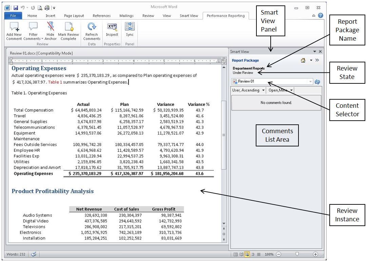This screenshot has width=367, height=262.
Task: Click the Sync panel icon
Action: click(x=129, y=31)
